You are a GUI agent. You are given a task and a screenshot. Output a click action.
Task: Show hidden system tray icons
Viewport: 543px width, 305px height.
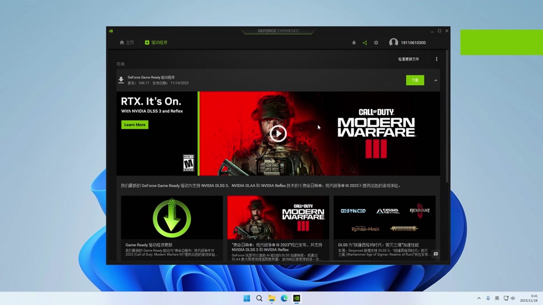click(x=479, y=298)
